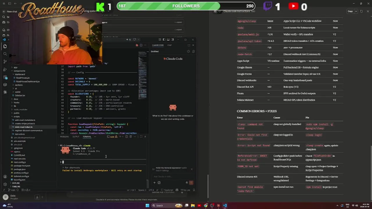This screenshot has width=372, height=209.
Task: Select mint-road-token.ts in explorer
Action: tap(24, 127)
